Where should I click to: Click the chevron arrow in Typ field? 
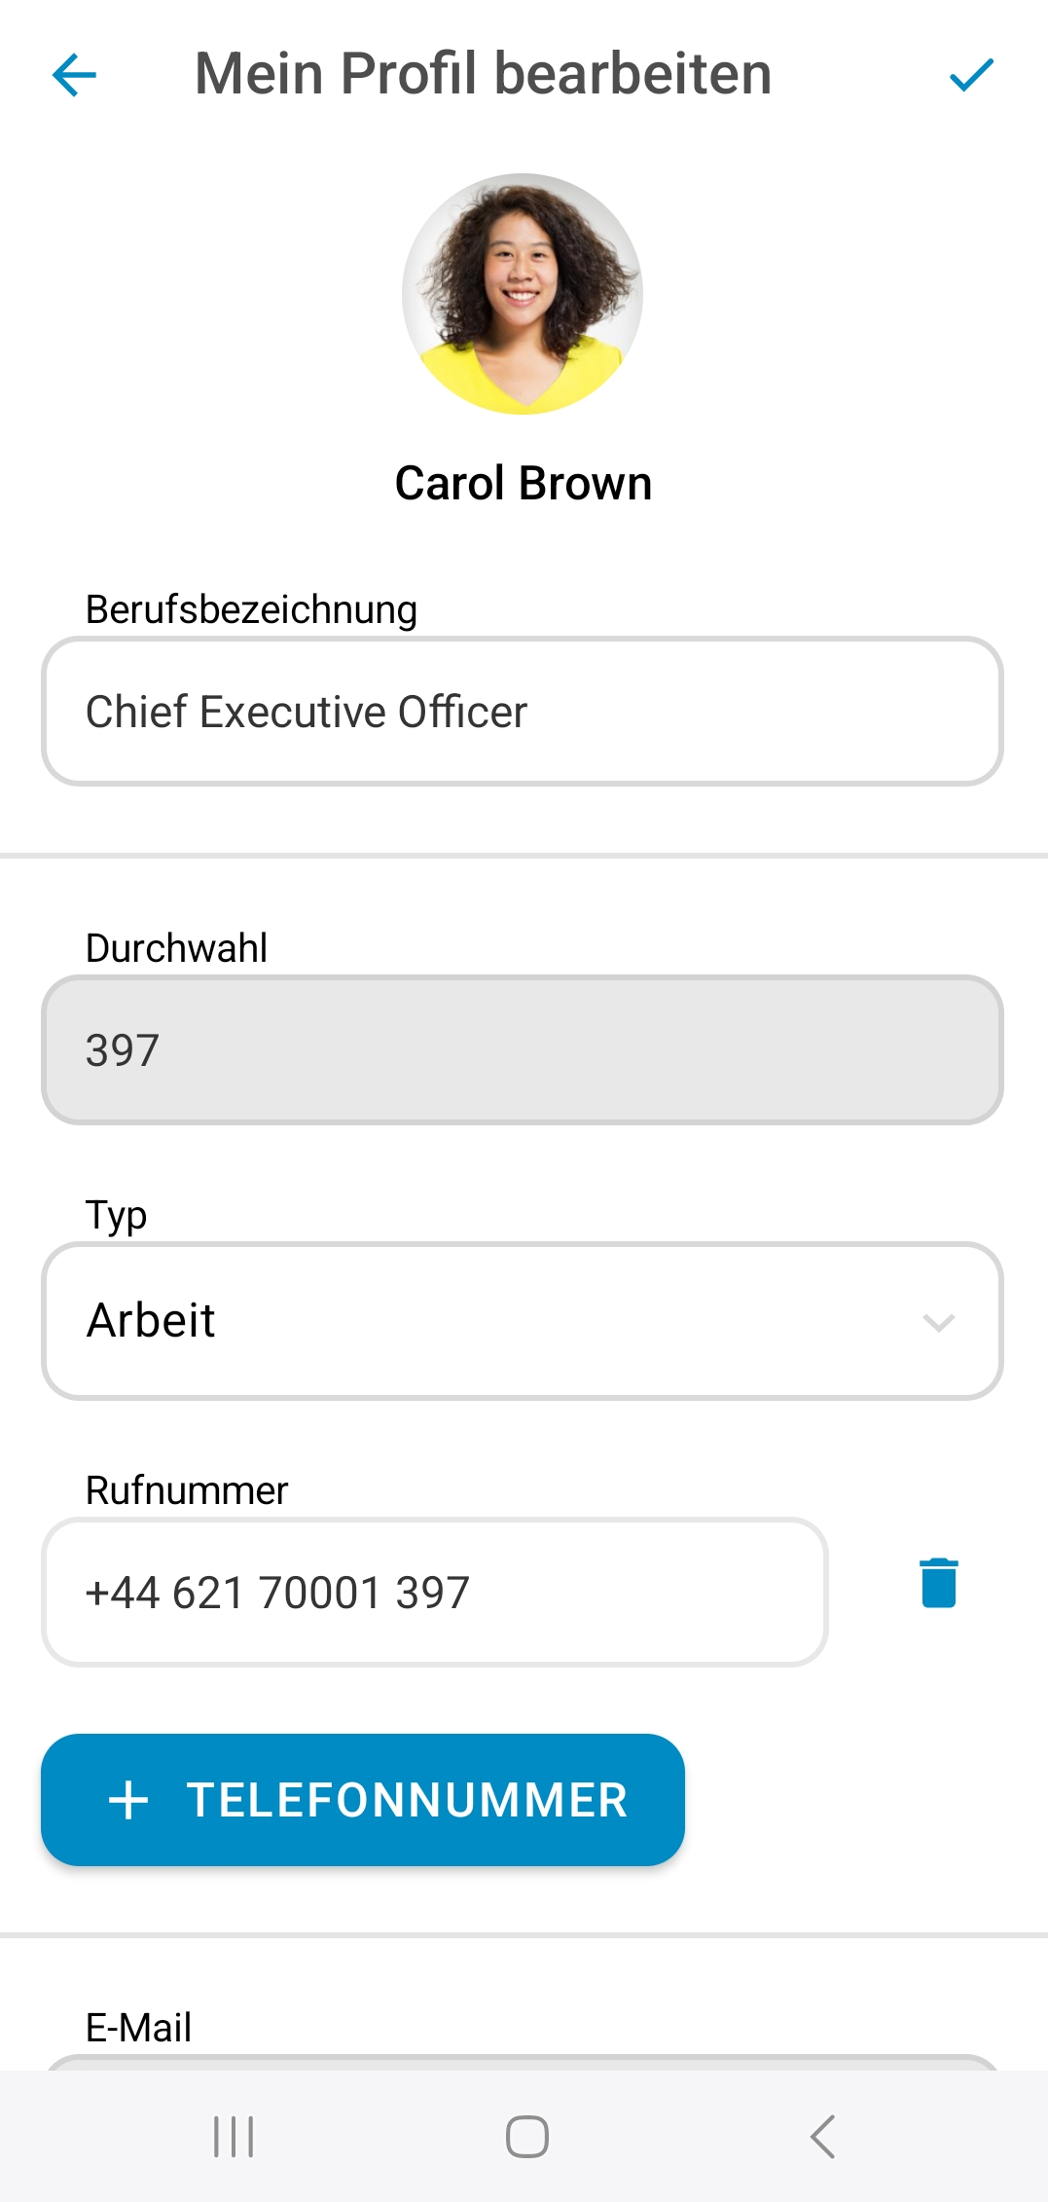(x=938, y=1322)
